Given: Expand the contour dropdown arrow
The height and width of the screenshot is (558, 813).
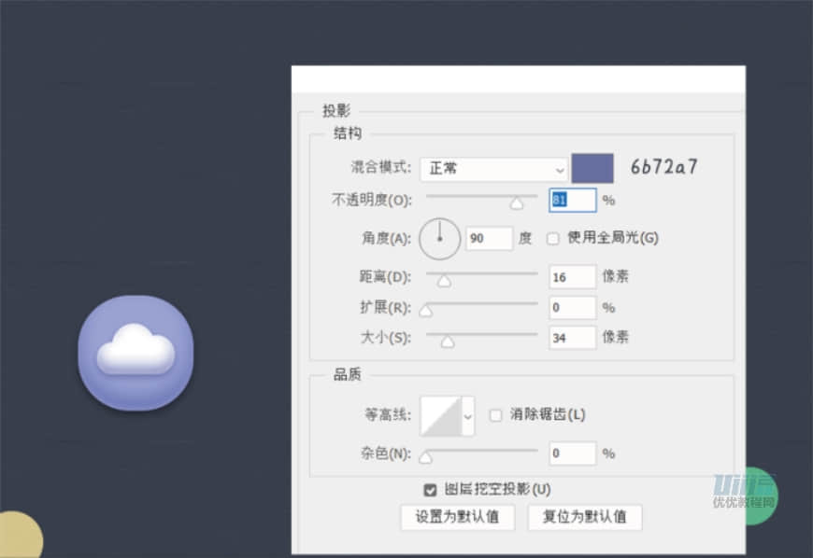Looking at the screenshot, I should [x=466, y=414].
